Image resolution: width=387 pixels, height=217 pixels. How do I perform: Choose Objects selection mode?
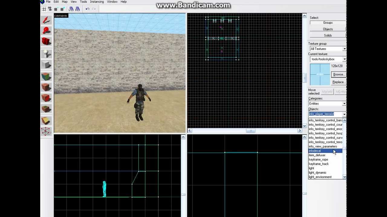(328, 29)
